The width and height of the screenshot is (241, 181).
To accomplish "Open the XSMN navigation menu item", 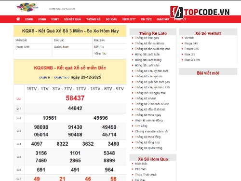I will tap(42, 19).
